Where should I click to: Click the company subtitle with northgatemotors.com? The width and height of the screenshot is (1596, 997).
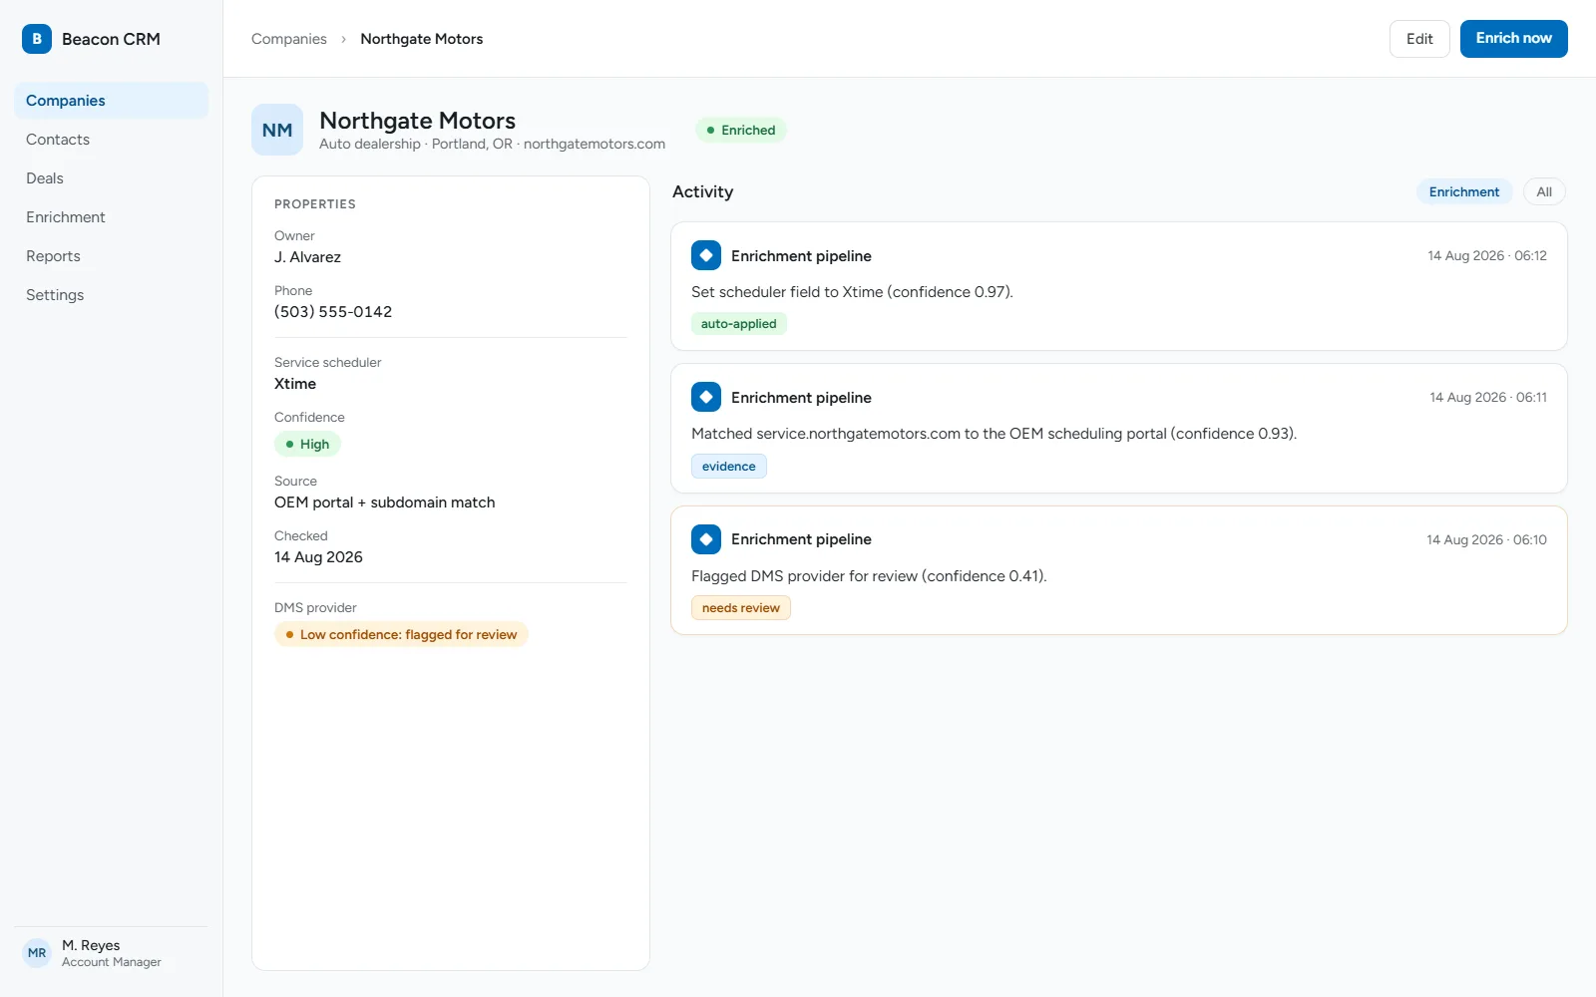point(492,144)
